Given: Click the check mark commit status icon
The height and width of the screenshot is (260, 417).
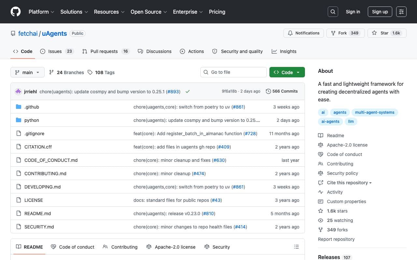Looking at the screenshot, I should pos(188,92).
